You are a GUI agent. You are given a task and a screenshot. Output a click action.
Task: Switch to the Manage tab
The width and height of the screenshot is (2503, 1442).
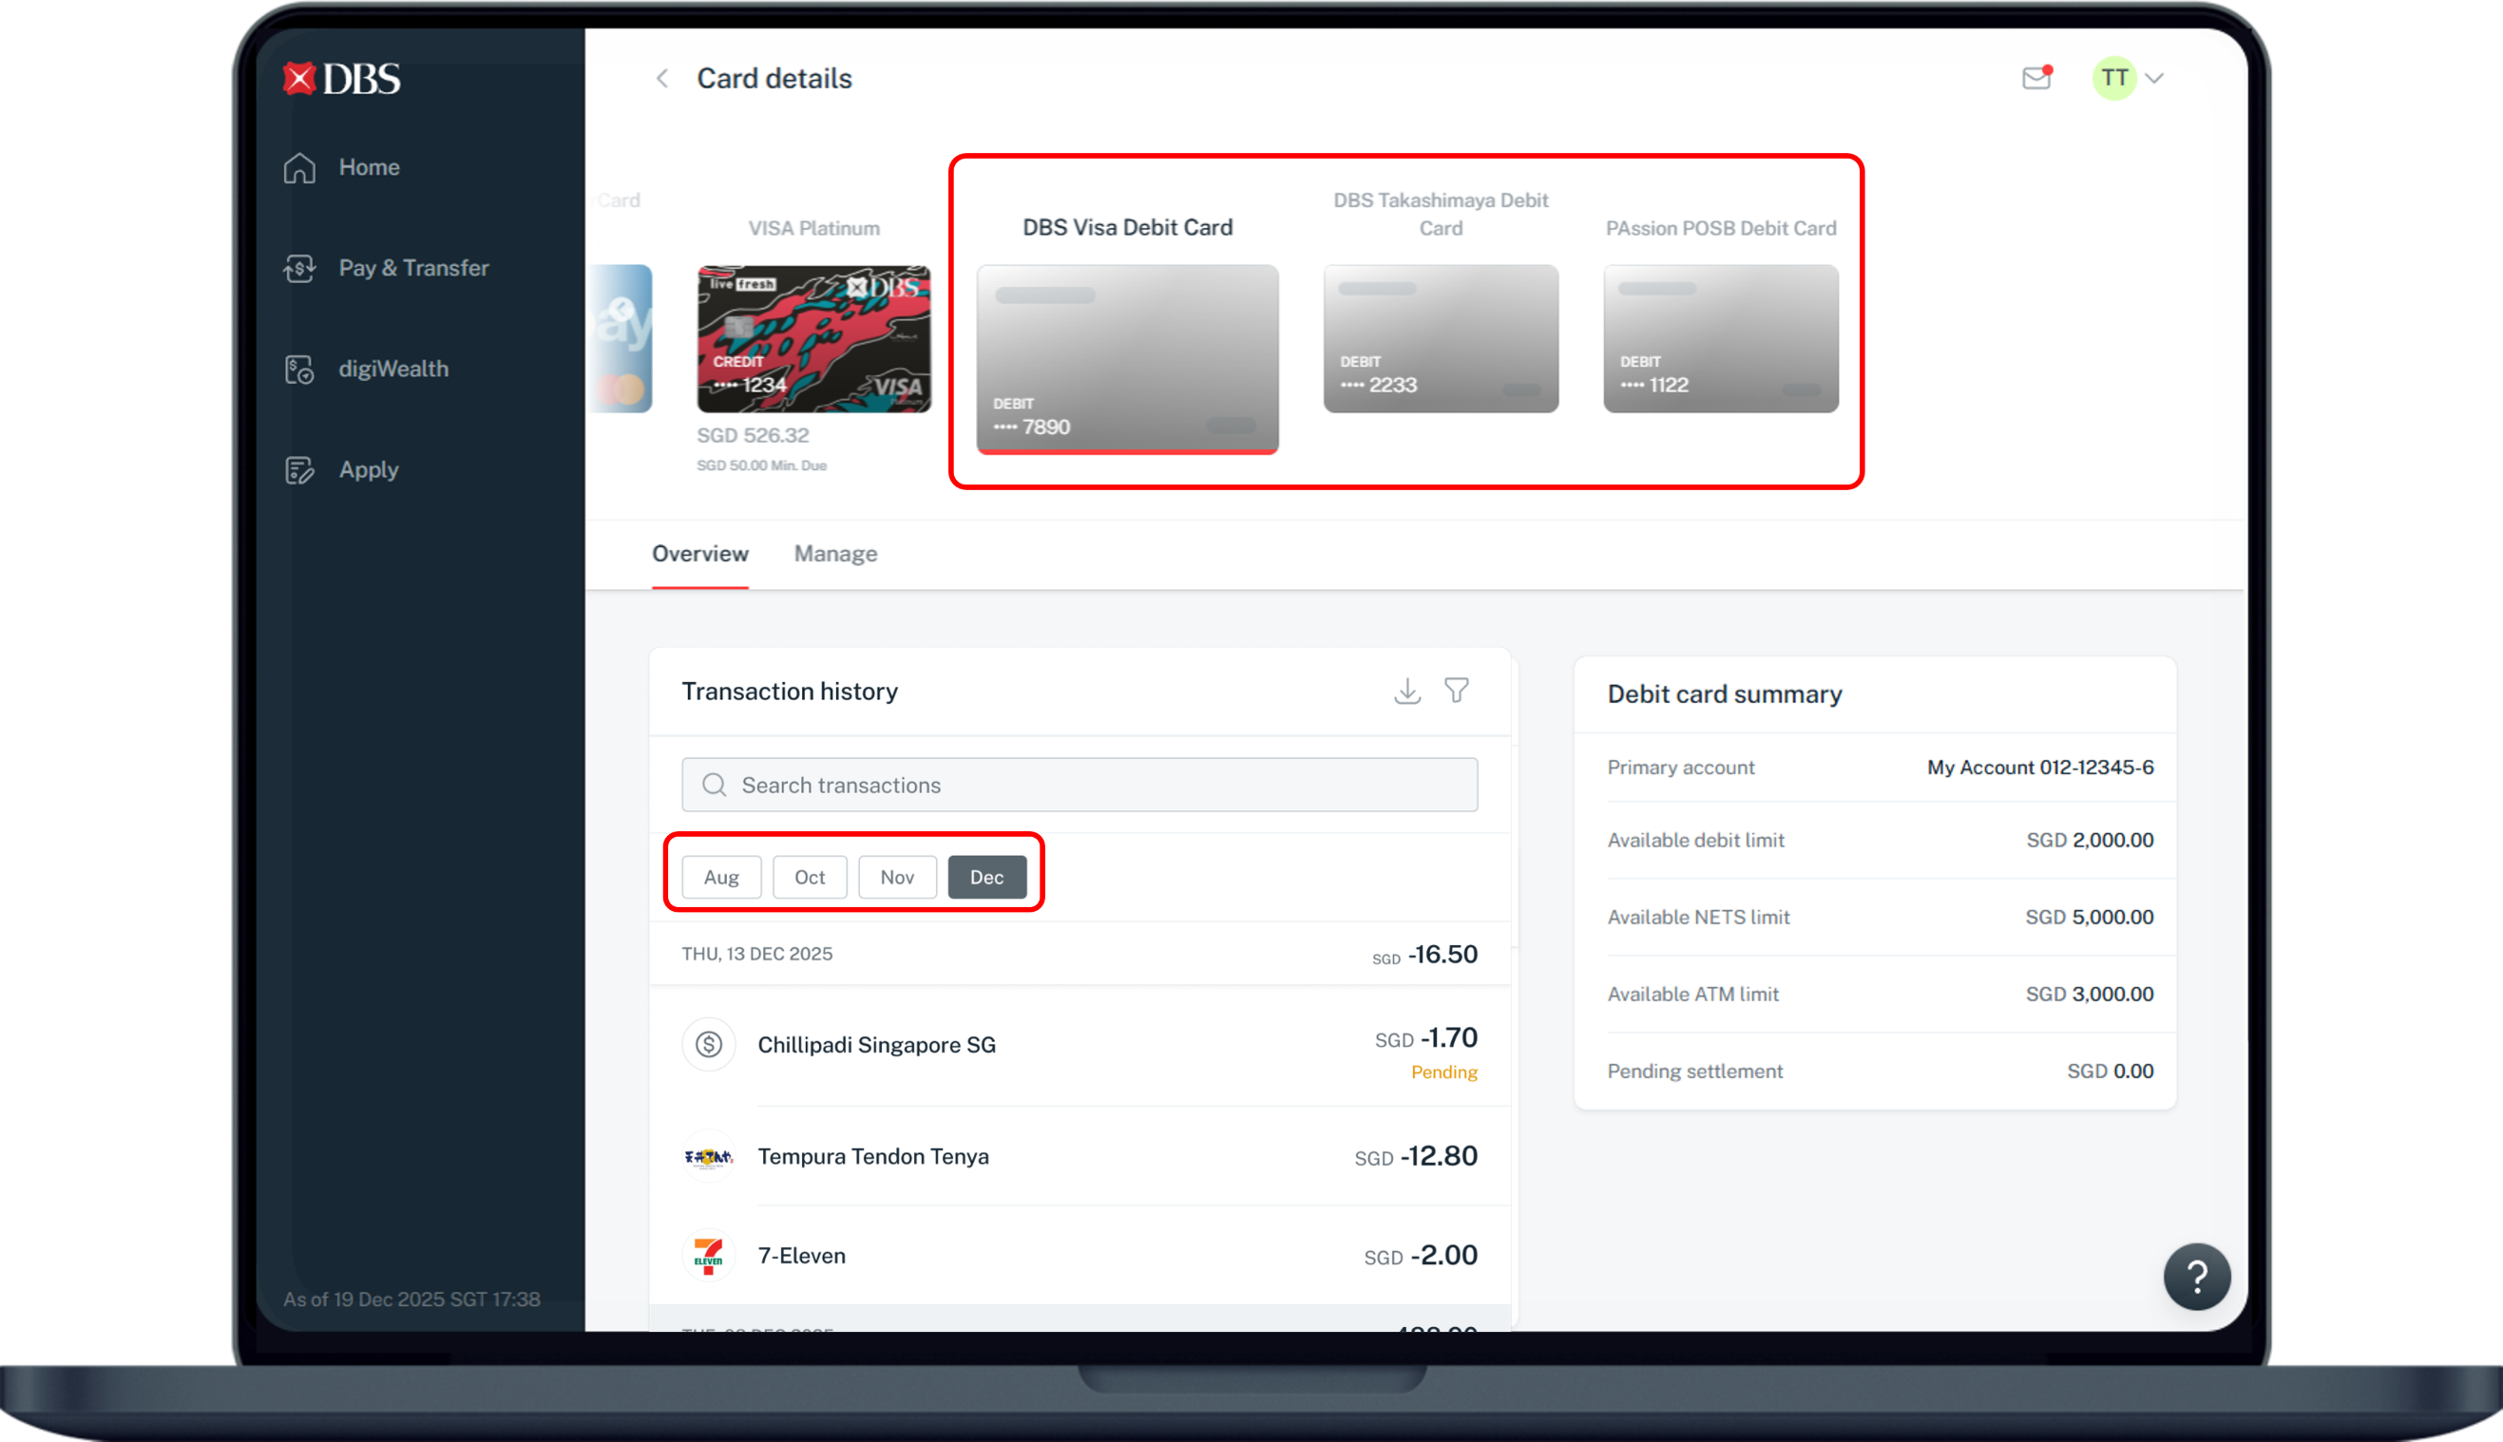[835, 554]
